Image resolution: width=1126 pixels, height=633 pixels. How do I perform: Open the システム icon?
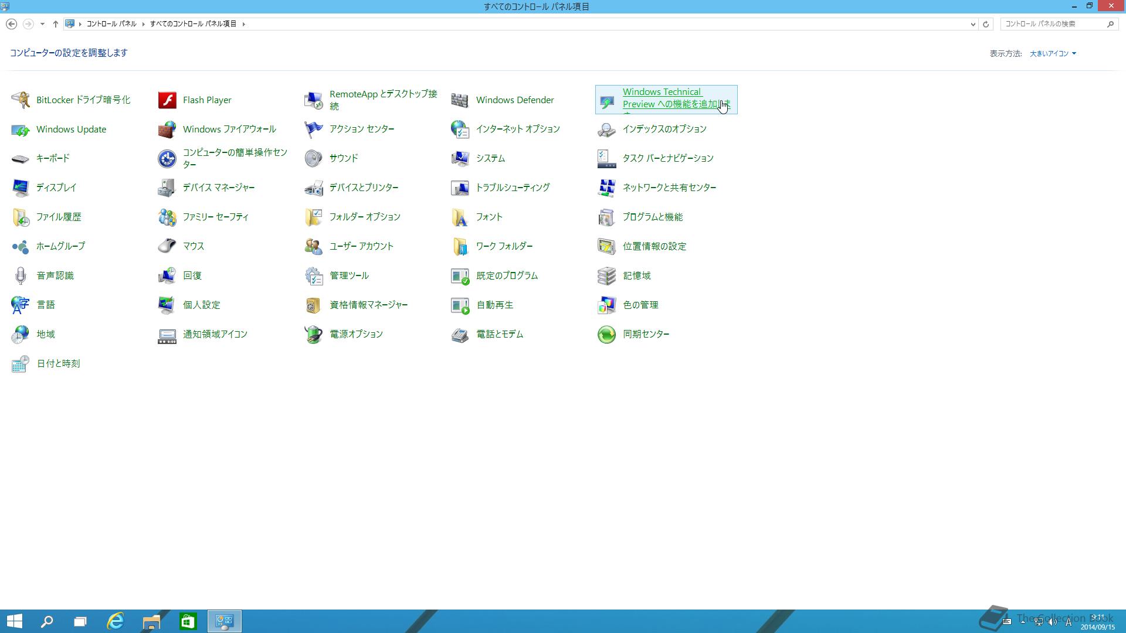pos(460,158)
